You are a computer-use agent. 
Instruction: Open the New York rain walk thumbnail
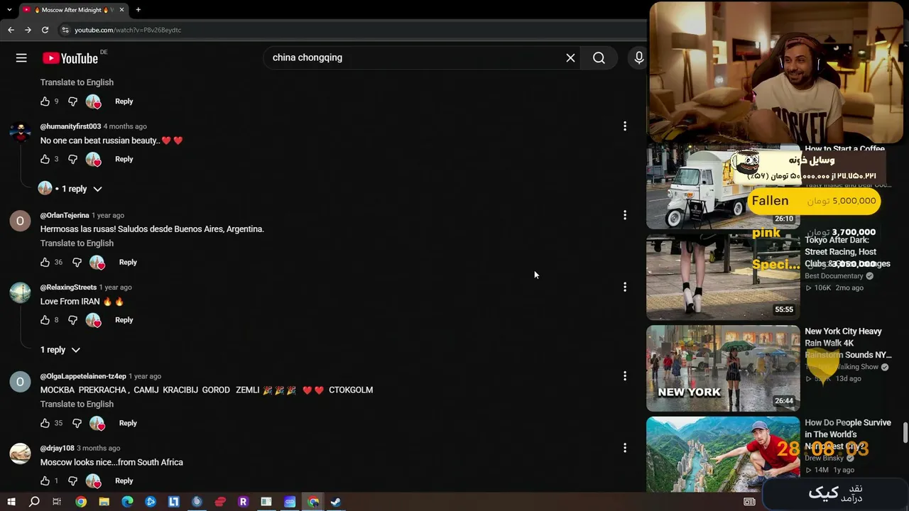pyautogui.click(x=723, y=368)
